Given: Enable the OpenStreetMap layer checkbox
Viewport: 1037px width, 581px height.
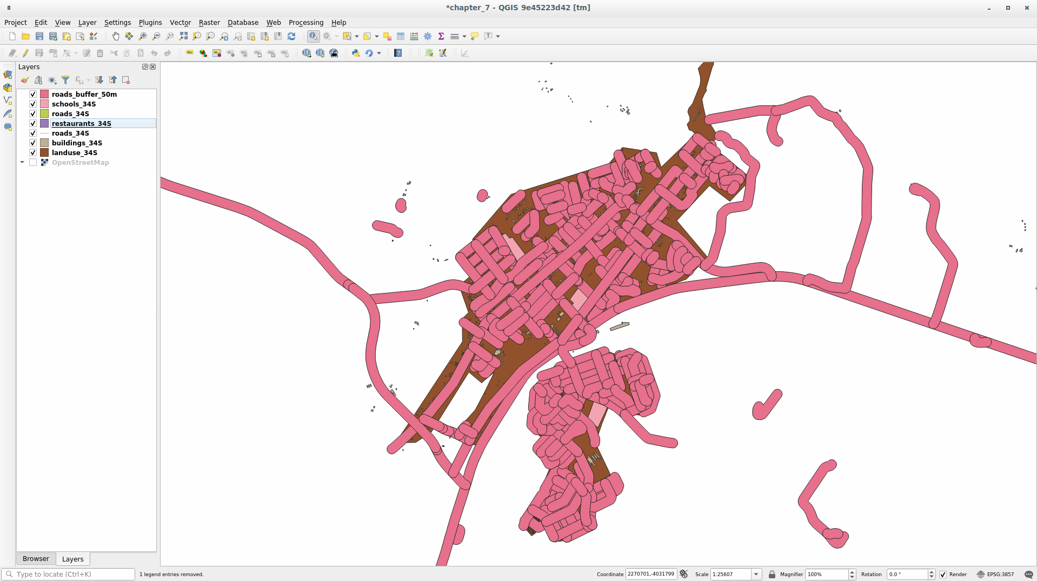Looking at the screenshot, I should click(33, 162).
